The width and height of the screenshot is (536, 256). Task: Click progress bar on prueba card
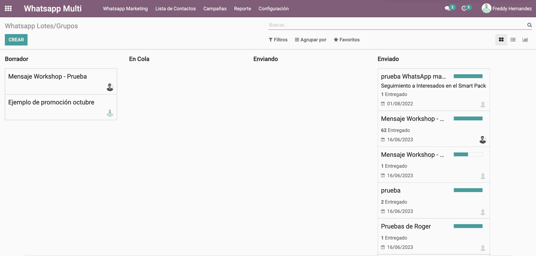468,190
